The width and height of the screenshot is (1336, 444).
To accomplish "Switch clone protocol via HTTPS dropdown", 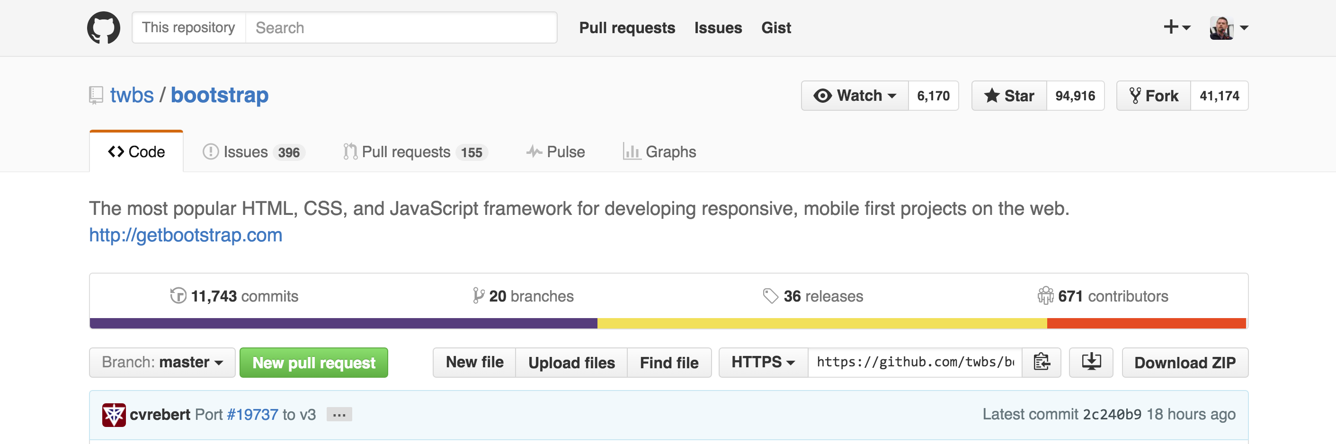I will click(x=763, y=362).
